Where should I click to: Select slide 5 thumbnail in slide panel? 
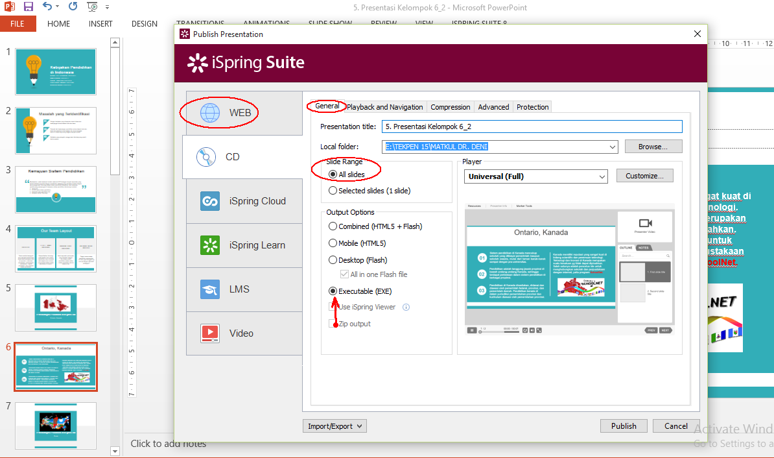56,307
